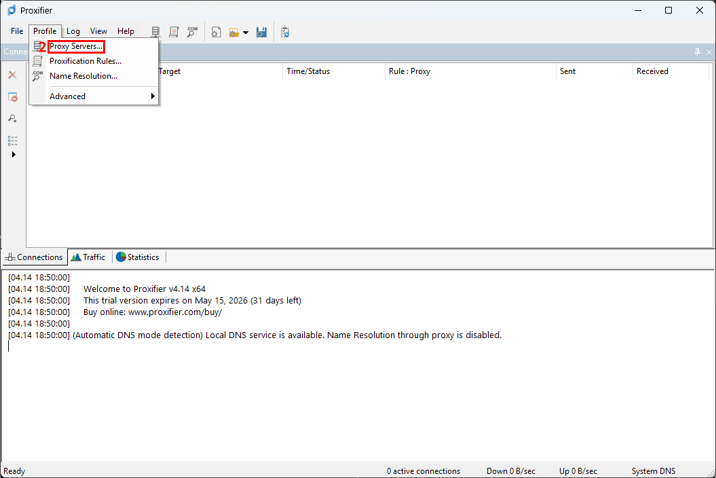Sort by the Target column header

click(221, 71)
